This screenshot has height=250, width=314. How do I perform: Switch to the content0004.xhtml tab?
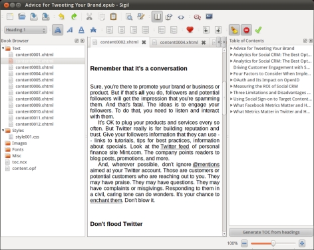[x=179, y=43]
